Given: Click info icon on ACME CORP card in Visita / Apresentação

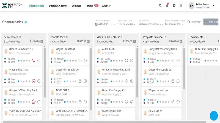Looking at the screenshot, I should tap(132, 60).
